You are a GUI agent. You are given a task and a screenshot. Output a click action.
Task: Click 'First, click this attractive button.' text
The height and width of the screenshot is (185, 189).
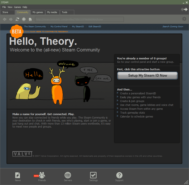[139, 69]
